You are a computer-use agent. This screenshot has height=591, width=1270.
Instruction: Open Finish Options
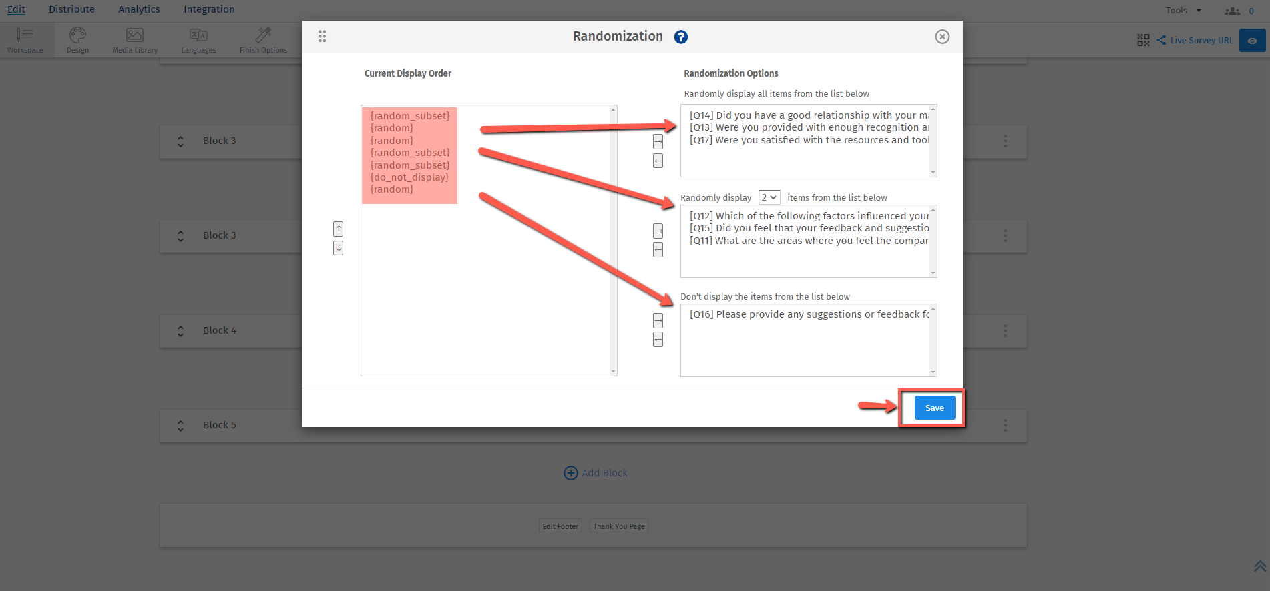coord(263,40)
